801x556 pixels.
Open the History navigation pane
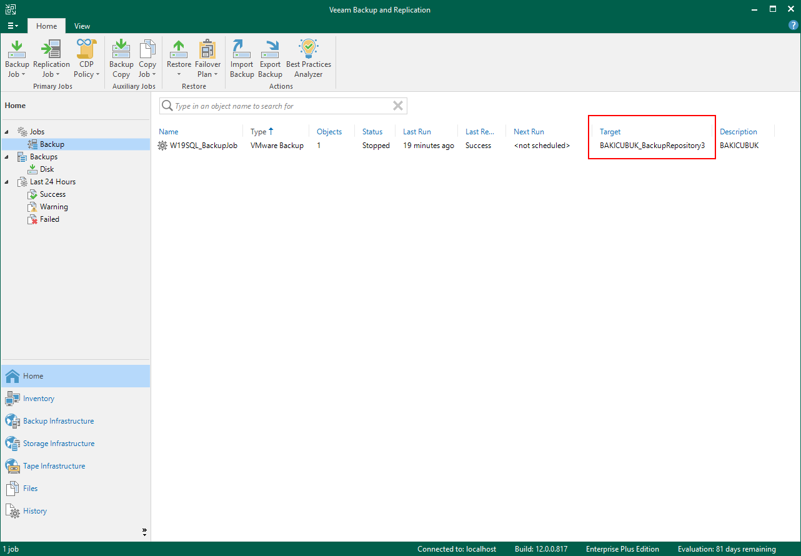[75, 511]
